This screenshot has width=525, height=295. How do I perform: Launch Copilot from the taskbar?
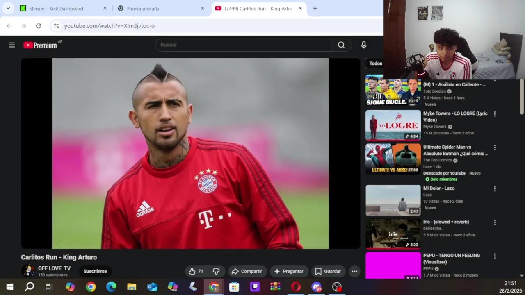tap(70, 287)
